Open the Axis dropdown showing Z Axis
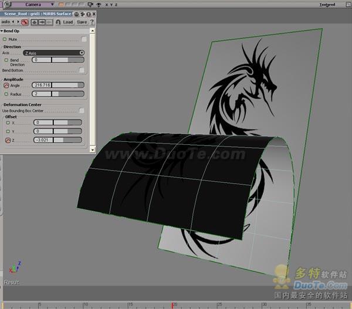352x309 pixels. click(x=53, y=53)
